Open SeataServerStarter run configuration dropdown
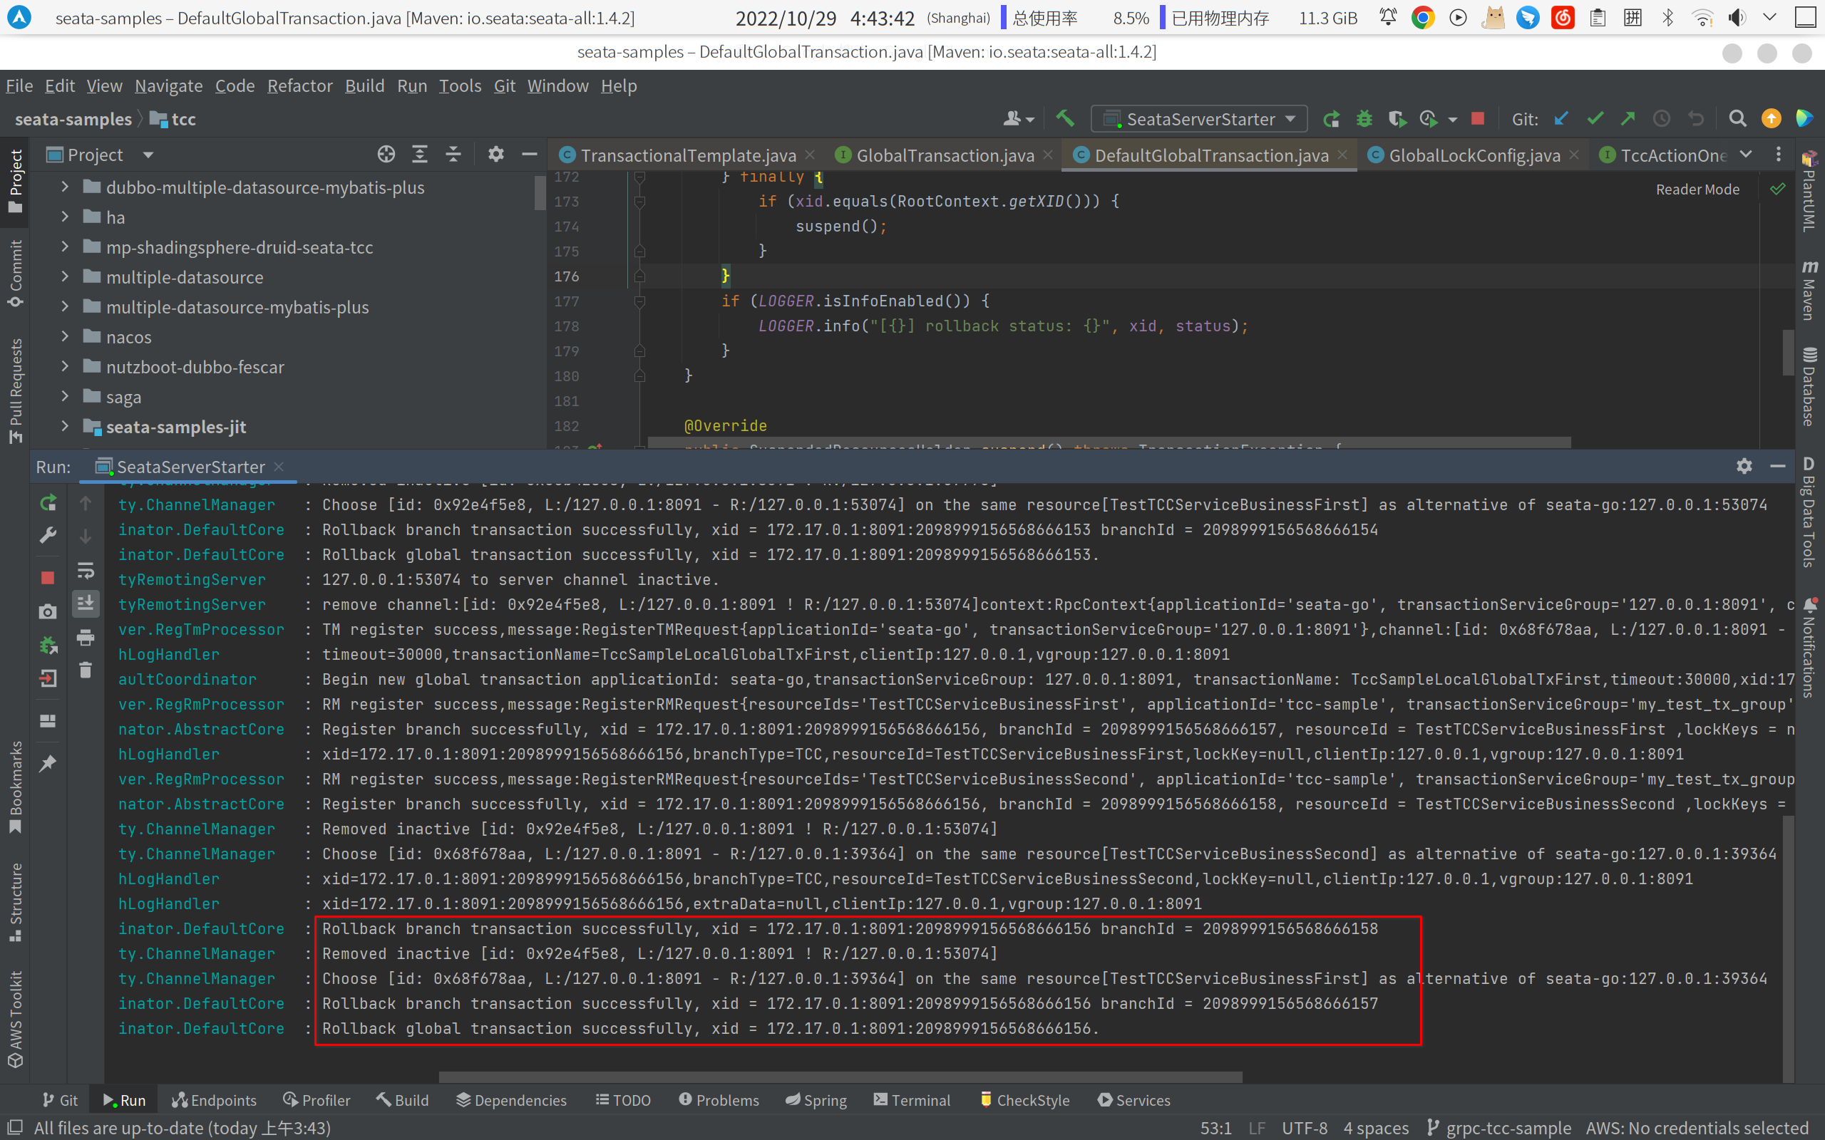The image size is (1825, 1140). (1199, 119)
